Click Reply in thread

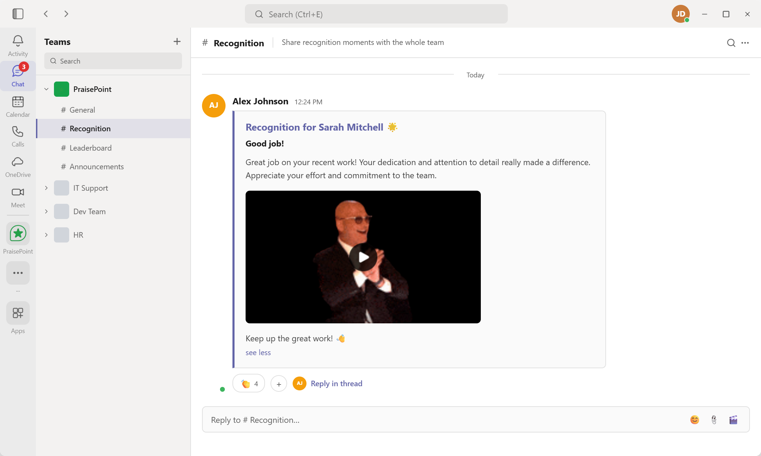click(337, 383)
